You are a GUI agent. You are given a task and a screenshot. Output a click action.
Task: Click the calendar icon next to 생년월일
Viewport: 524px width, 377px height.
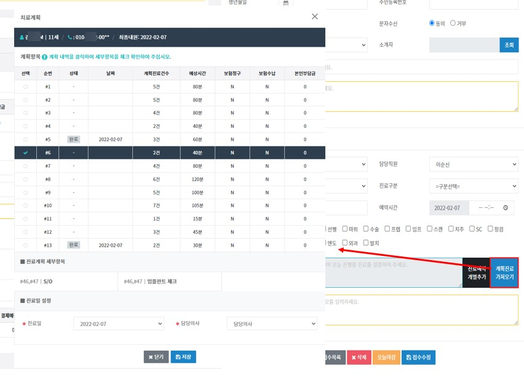point(285,3)
